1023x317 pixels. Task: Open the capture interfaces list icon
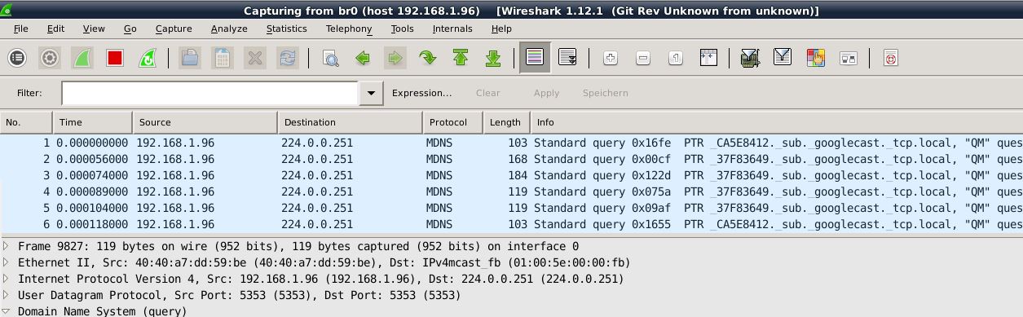point(17,58)
